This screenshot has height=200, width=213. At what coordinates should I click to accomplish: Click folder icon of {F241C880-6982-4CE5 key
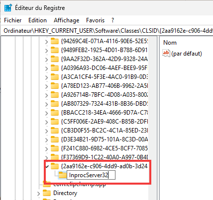(x=55, y=148)
